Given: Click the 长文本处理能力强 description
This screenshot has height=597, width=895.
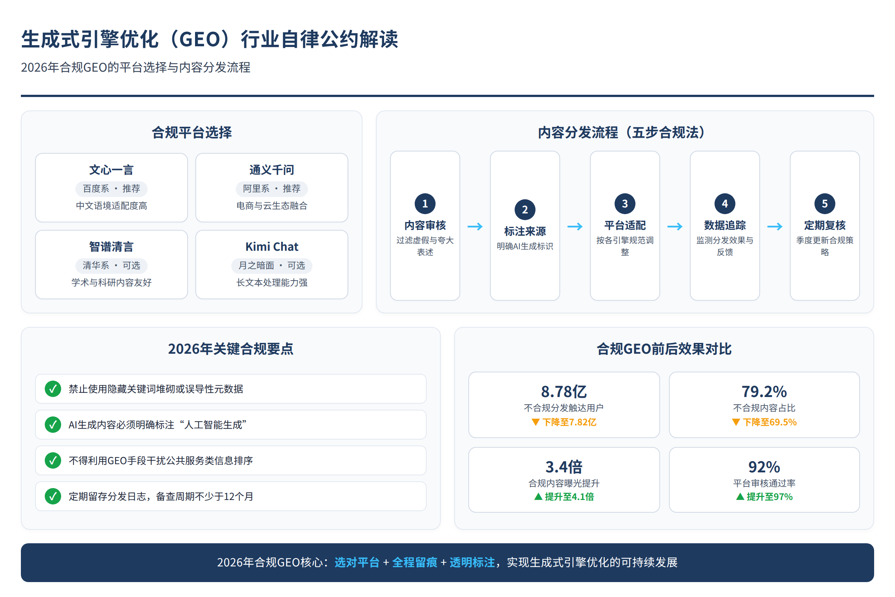Looking at the screenshot, I should click(x=272, y=282).
